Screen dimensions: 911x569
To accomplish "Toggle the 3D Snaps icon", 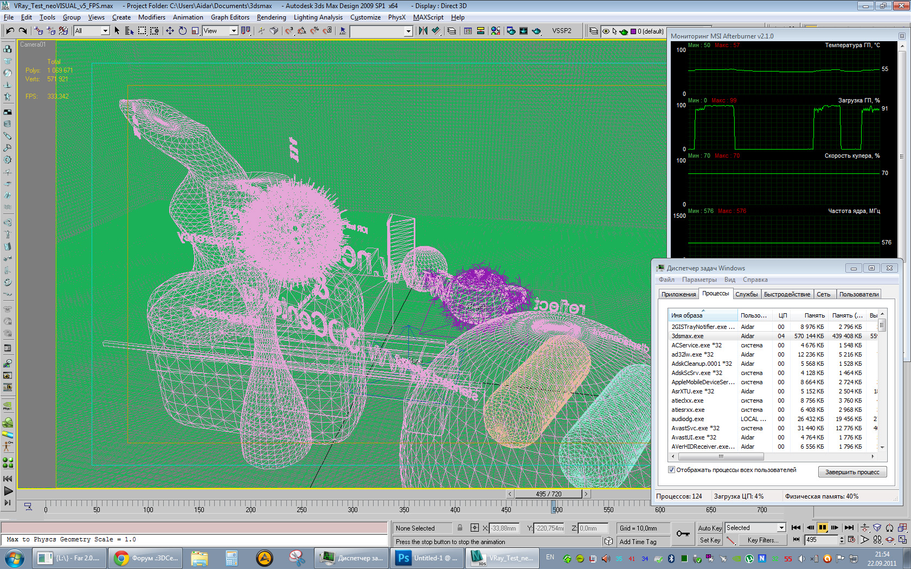I will 289,31.
